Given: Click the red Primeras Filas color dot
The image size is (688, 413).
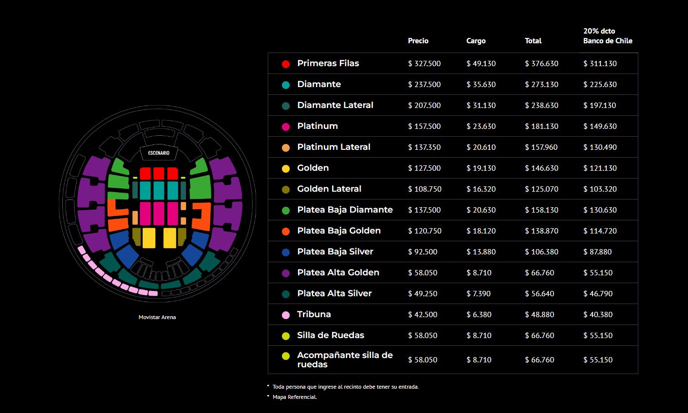Looking at the screenshot, I should click(286, 64).
